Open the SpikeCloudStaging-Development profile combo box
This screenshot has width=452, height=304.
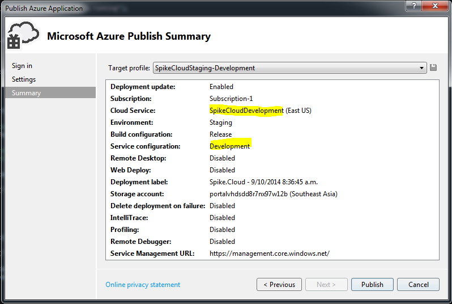tap(289, 68)
